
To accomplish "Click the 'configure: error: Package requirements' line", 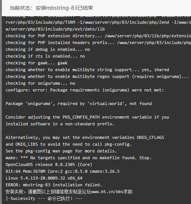I will 85,90.
